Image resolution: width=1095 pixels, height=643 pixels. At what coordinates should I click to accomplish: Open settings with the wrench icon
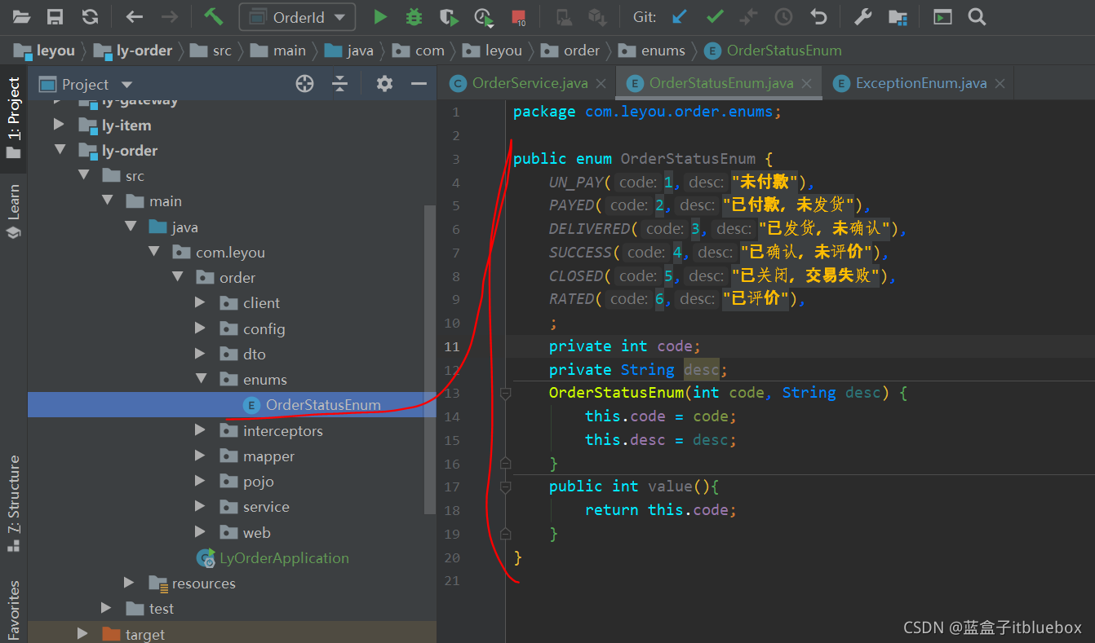tap(862, 16)
